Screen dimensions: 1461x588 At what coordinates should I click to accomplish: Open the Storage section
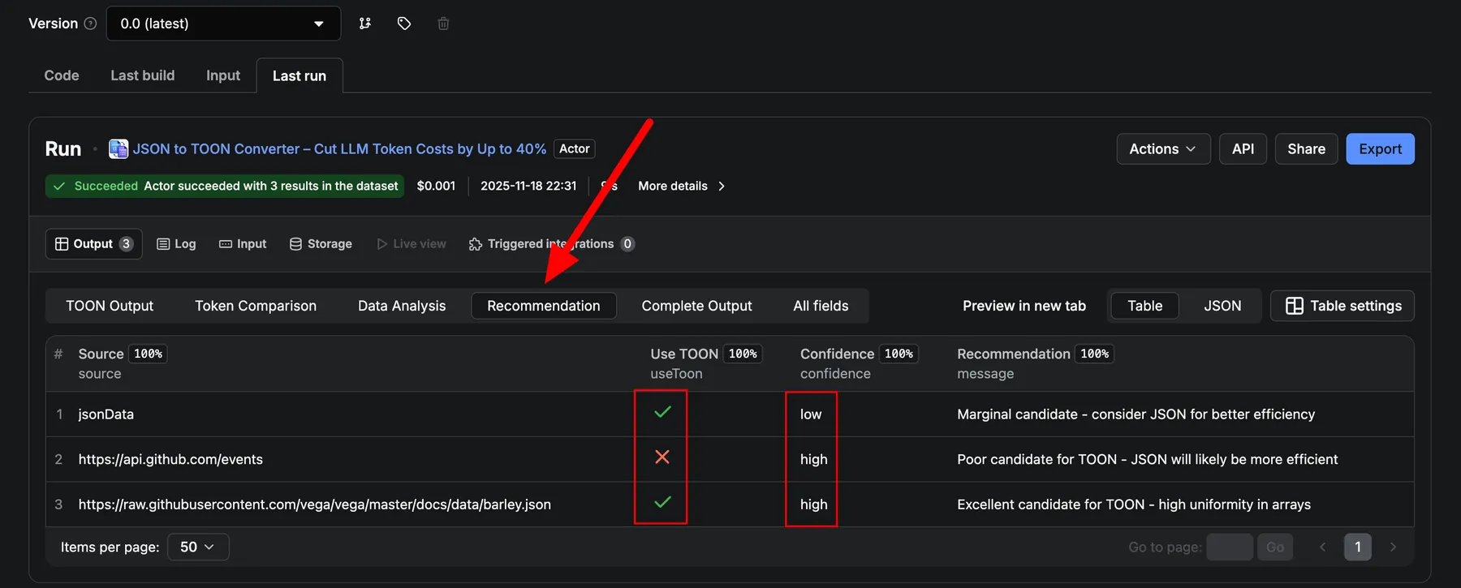point(321,244)
